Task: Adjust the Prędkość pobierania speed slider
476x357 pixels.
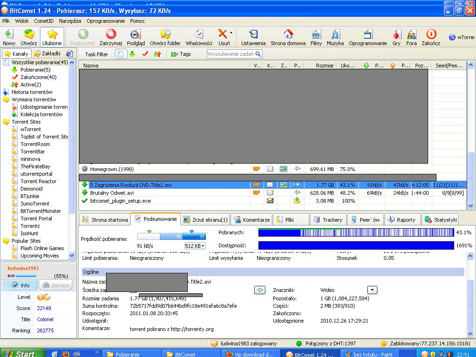Action: (172, 236)
